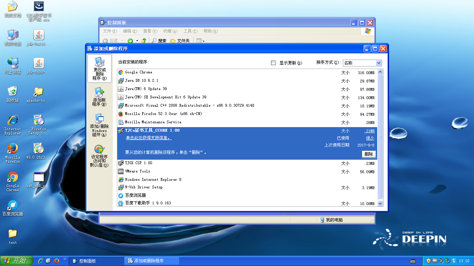This screenshot has height=266, width=474.
Task: Click the program list scrollbar thumb
Action: pyautogui.click(x=380, y=137)
